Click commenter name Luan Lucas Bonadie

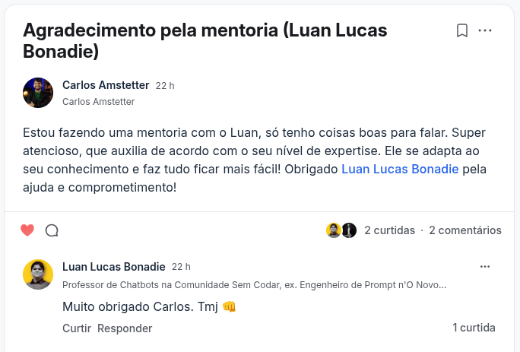pos(113,267)
